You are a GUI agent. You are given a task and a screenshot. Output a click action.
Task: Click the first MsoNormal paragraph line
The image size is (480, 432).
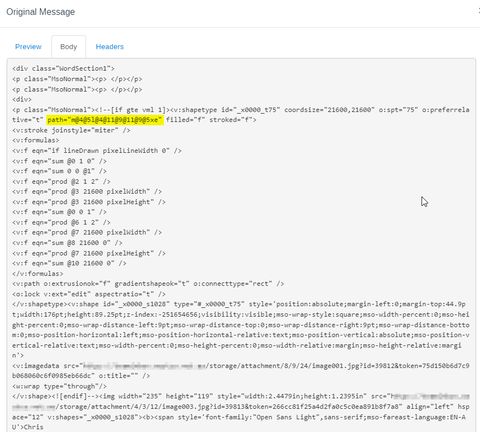[61, 78]
